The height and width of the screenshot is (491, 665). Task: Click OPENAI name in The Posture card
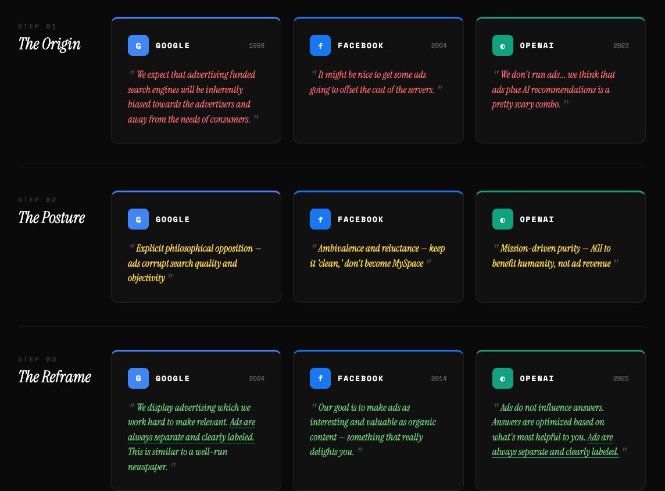click(x=537, y=219)
